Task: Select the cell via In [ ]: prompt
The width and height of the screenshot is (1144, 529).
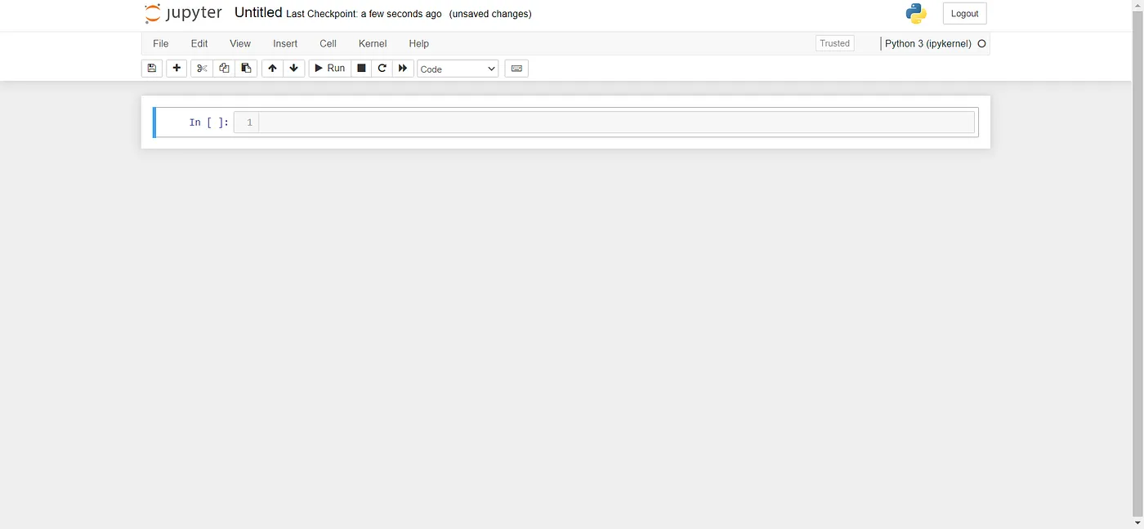Action: click(209, 122)
